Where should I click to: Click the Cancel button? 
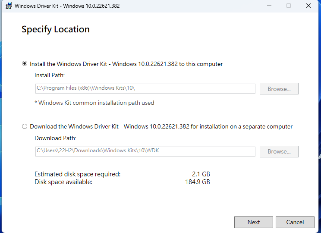(295, 222)
